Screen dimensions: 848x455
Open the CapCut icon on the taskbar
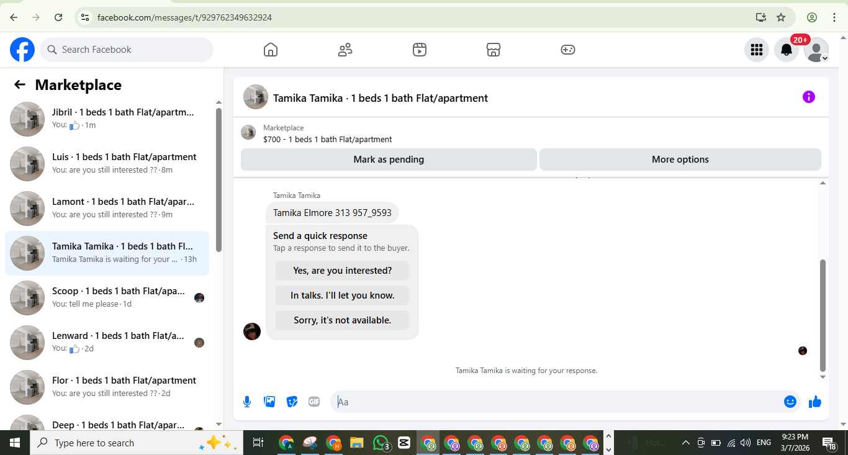click(x=404, y=443)
